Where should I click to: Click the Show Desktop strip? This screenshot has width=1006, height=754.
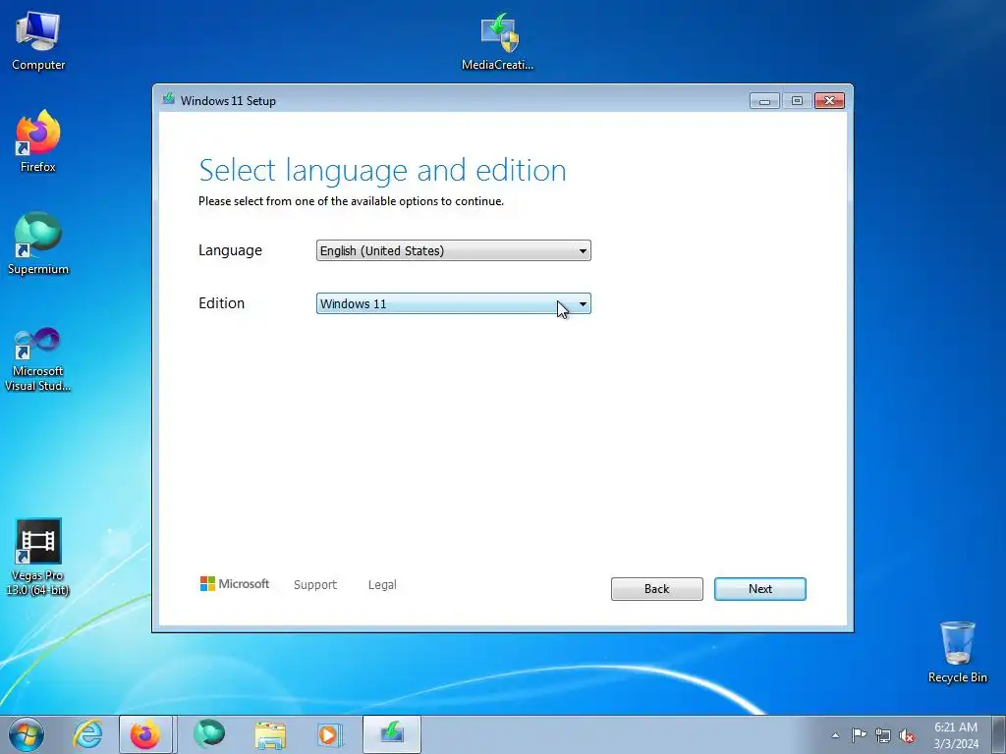[998, 734]
